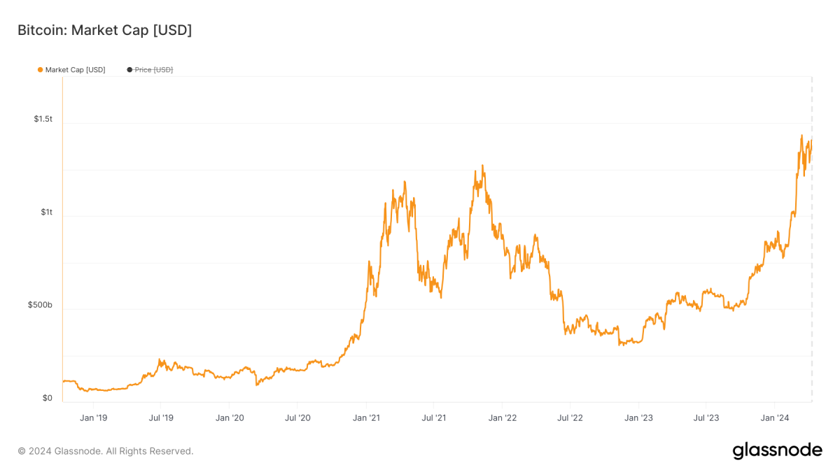The height and width of the screenshot is (472, 840).
Task: Click the Glassnode copyright notice text
Action: (x=105, y=451)
